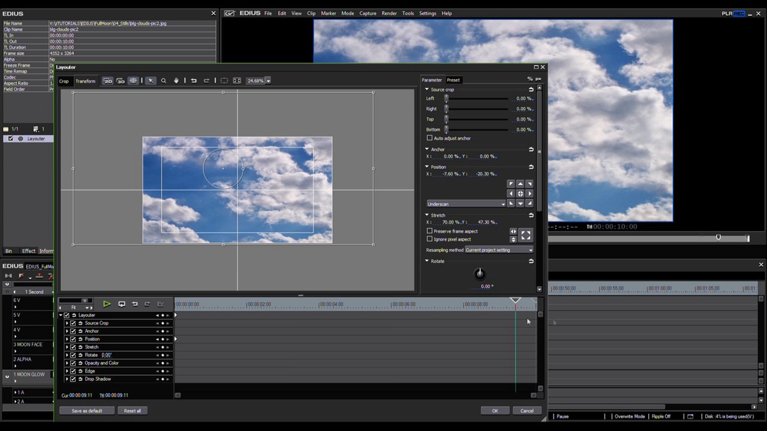Enable Auto adjust anchor
The width and height of the screenshot is (767, 431).
[430, 138]
